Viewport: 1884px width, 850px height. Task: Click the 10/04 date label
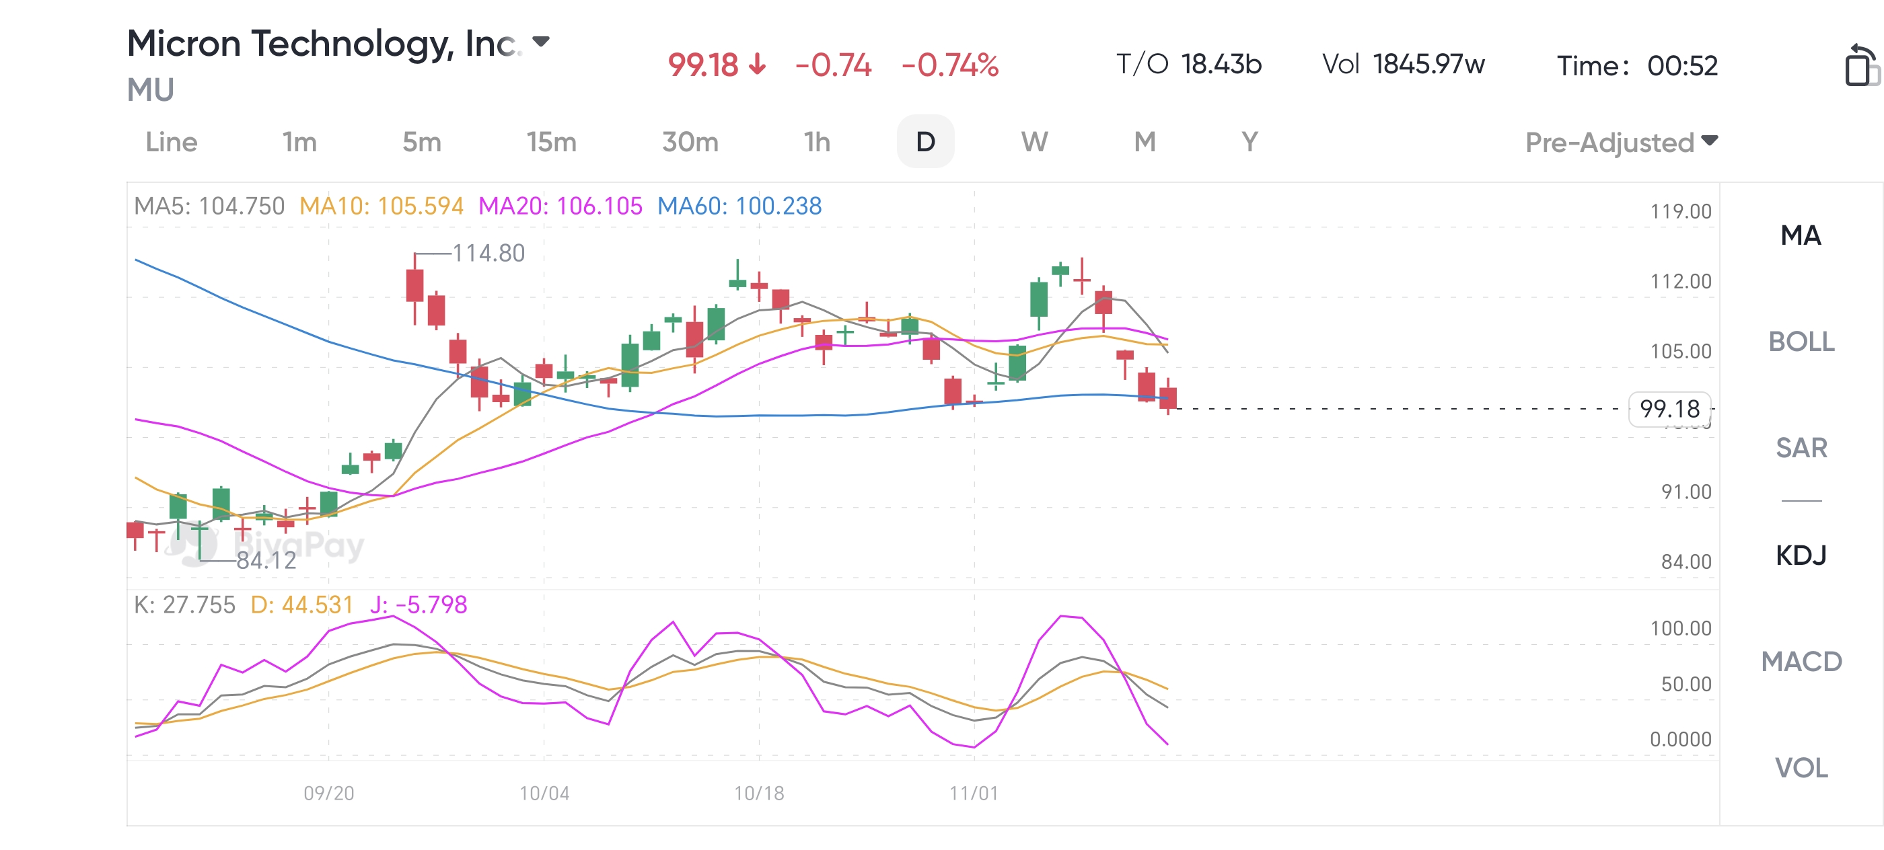tap(544, 794)
